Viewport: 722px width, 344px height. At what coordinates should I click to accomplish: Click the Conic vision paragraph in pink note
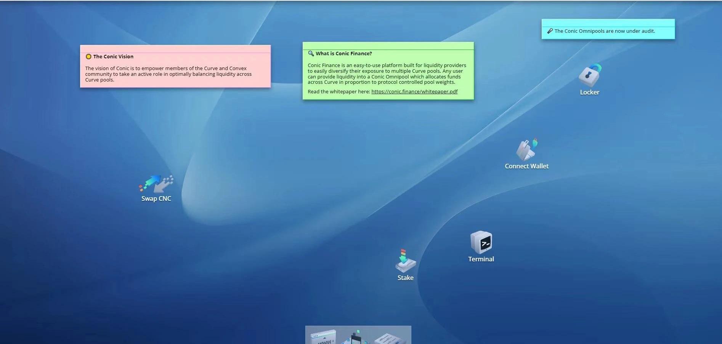coord(168,74)
